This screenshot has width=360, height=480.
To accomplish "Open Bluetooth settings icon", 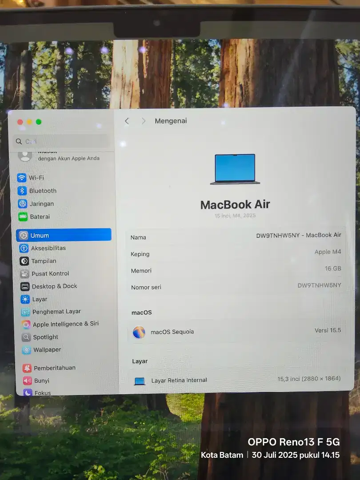I will pyautogui.click(x=22, y=191).
